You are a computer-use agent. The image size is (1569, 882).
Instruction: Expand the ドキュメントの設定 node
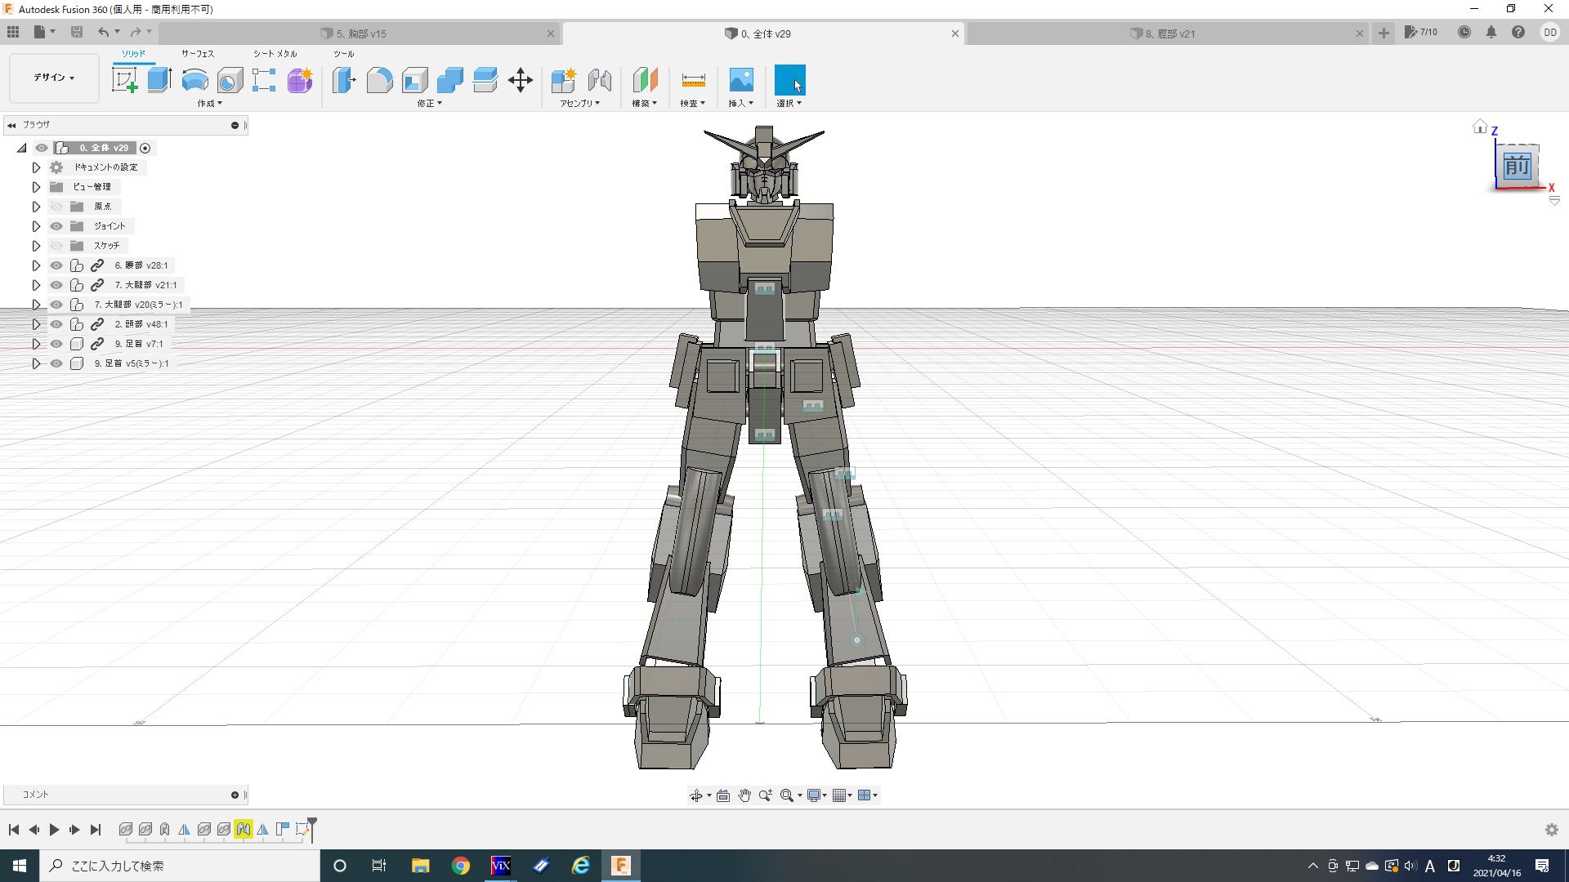click(36, 167)
